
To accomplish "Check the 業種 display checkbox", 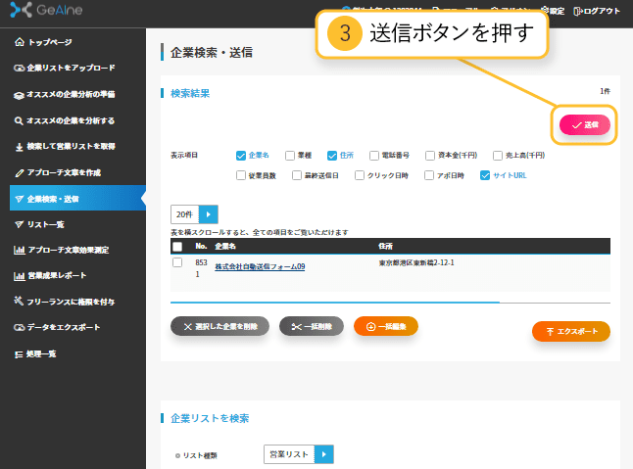I will pos(290,156).
